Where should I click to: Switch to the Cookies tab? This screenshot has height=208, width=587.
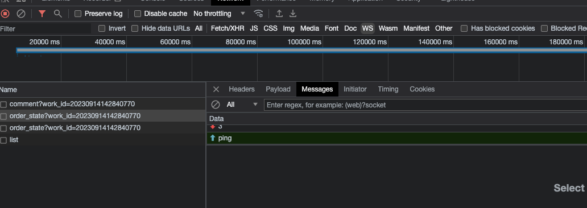click(x=422, y=89)
